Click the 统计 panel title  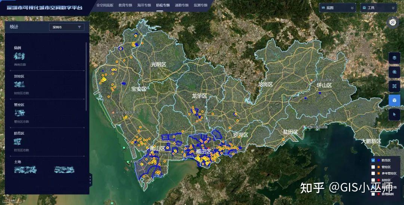click(14, 27)
